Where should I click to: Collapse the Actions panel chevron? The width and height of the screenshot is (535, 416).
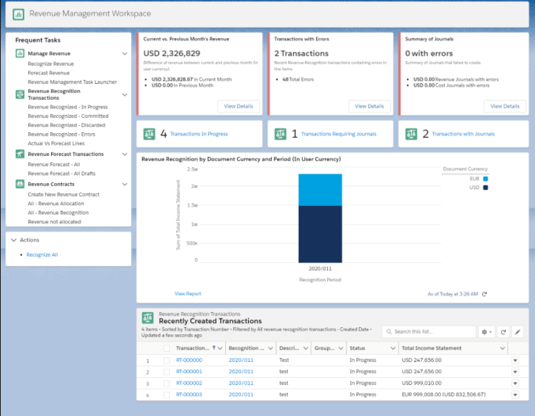(x=14, y=240)
